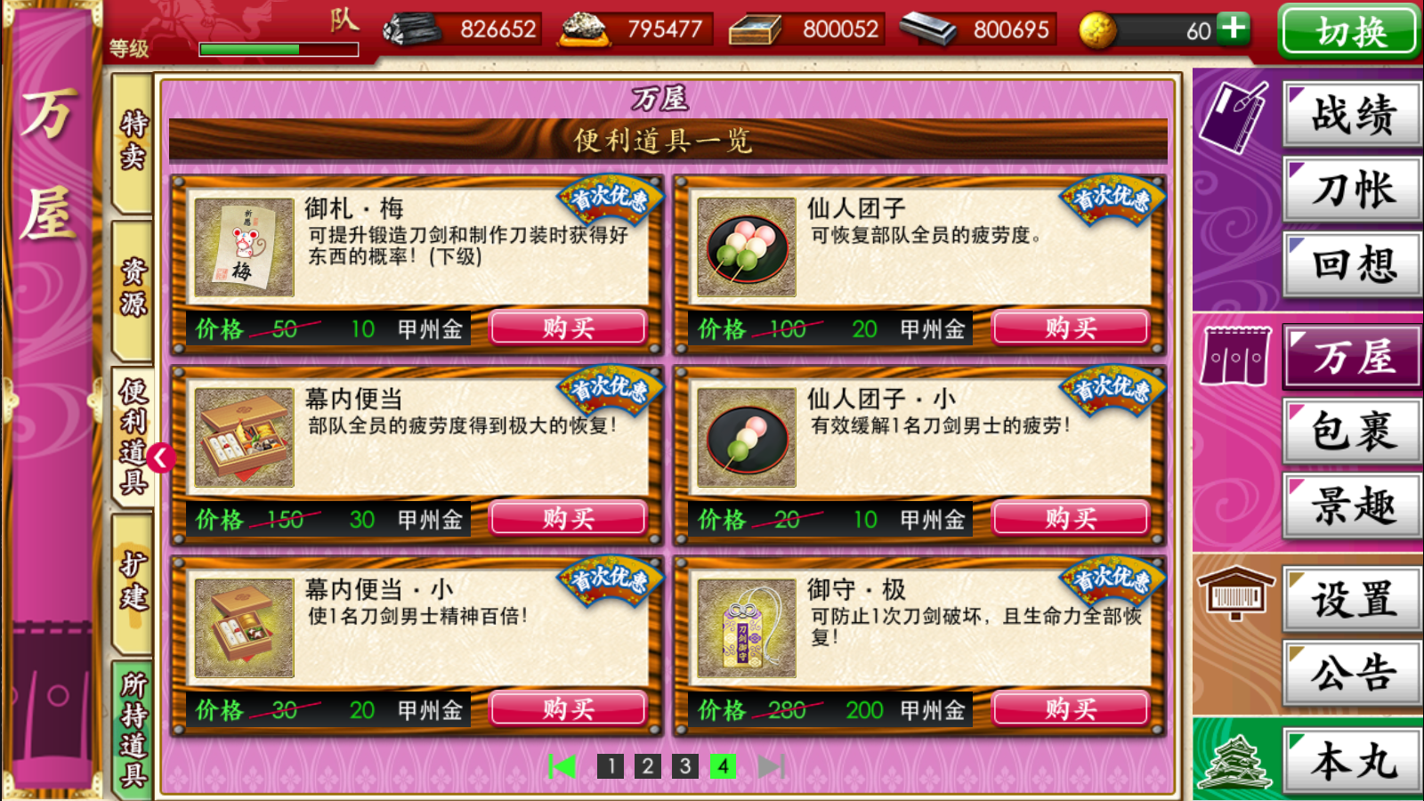The image size is (1424, 801).
Task: Switch to the 所持道具 tab
Action: click(133, 728)
